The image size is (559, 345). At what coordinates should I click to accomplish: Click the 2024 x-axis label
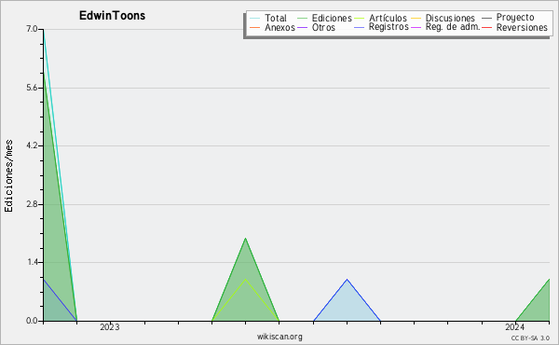pyautogui.click(x=515, y=327)
